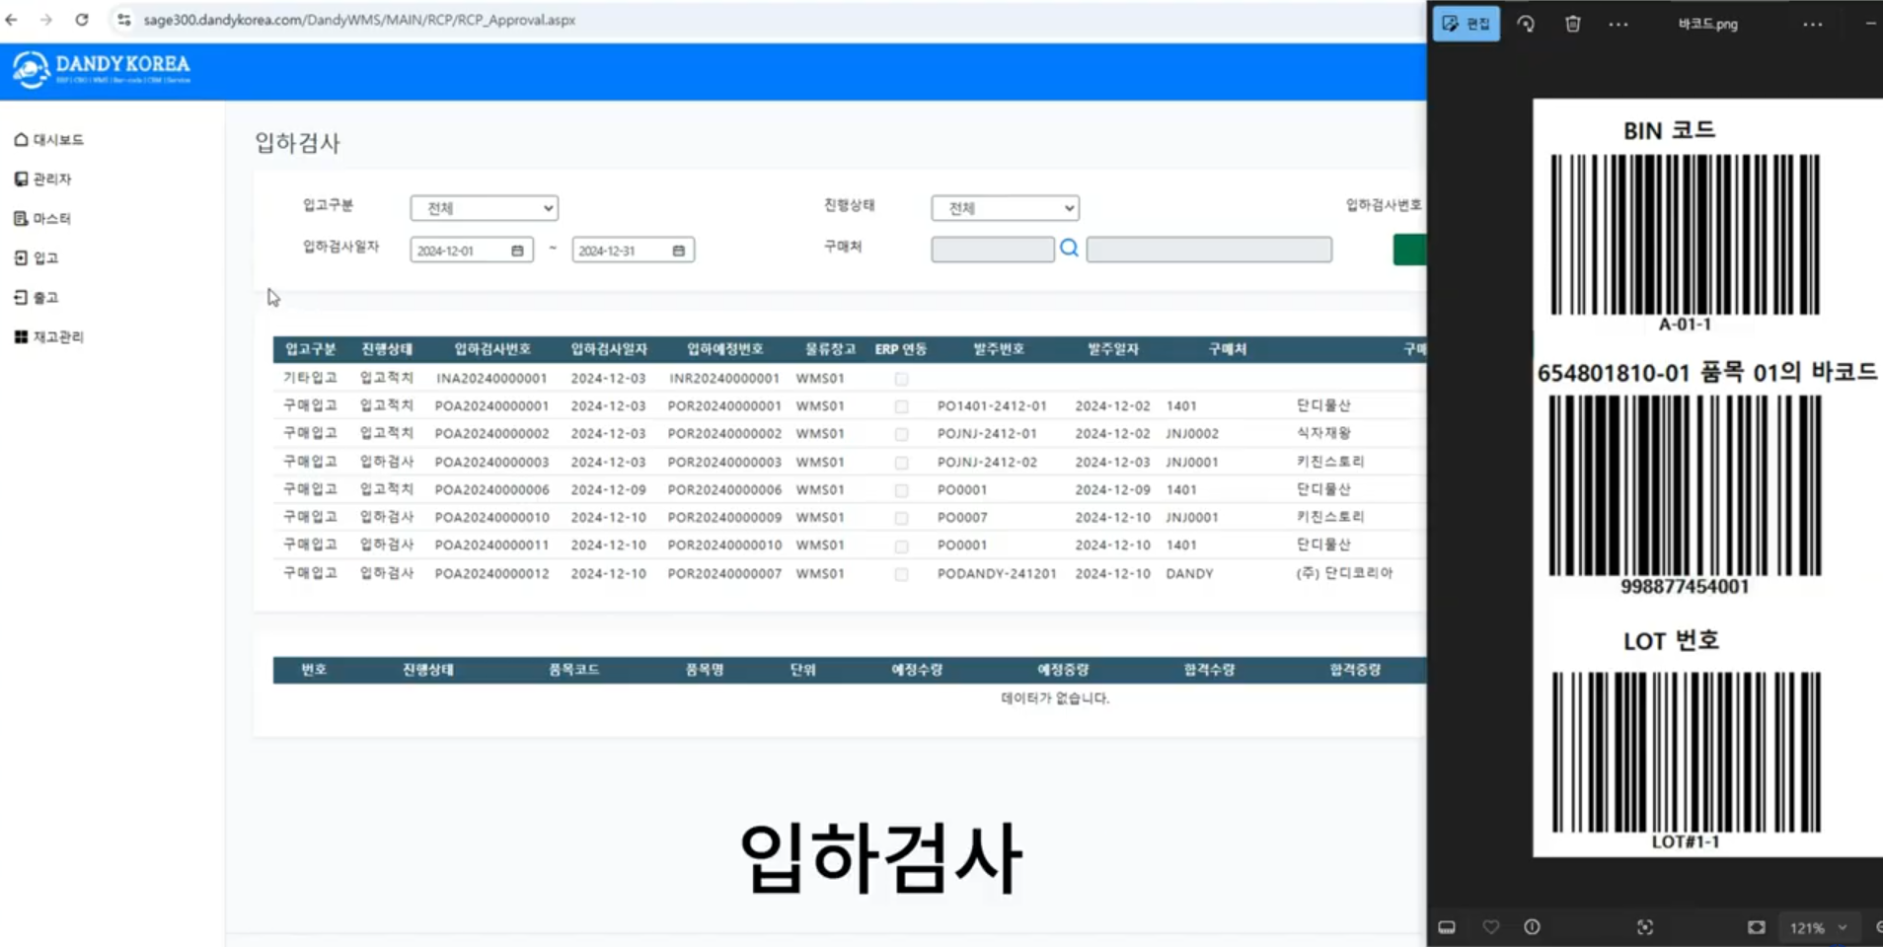Rotate the image in the photo viewer

tap(1526, 24)
